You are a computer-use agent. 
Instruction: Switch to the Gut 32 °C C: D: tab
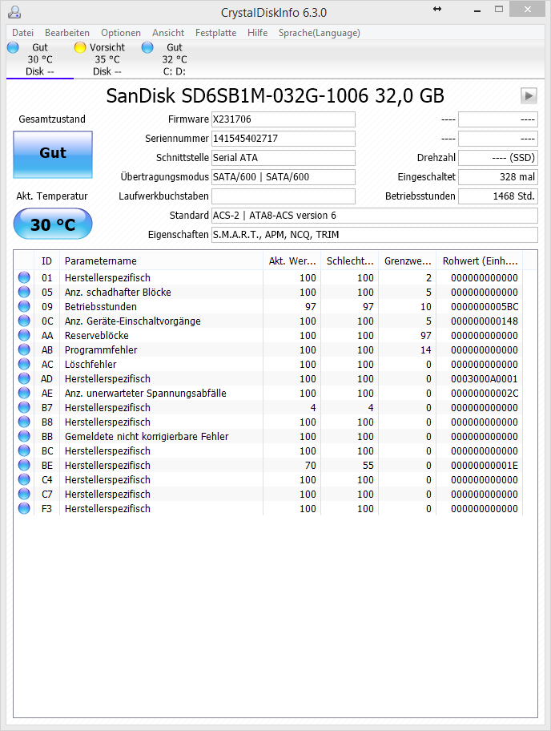click(175, 59)
